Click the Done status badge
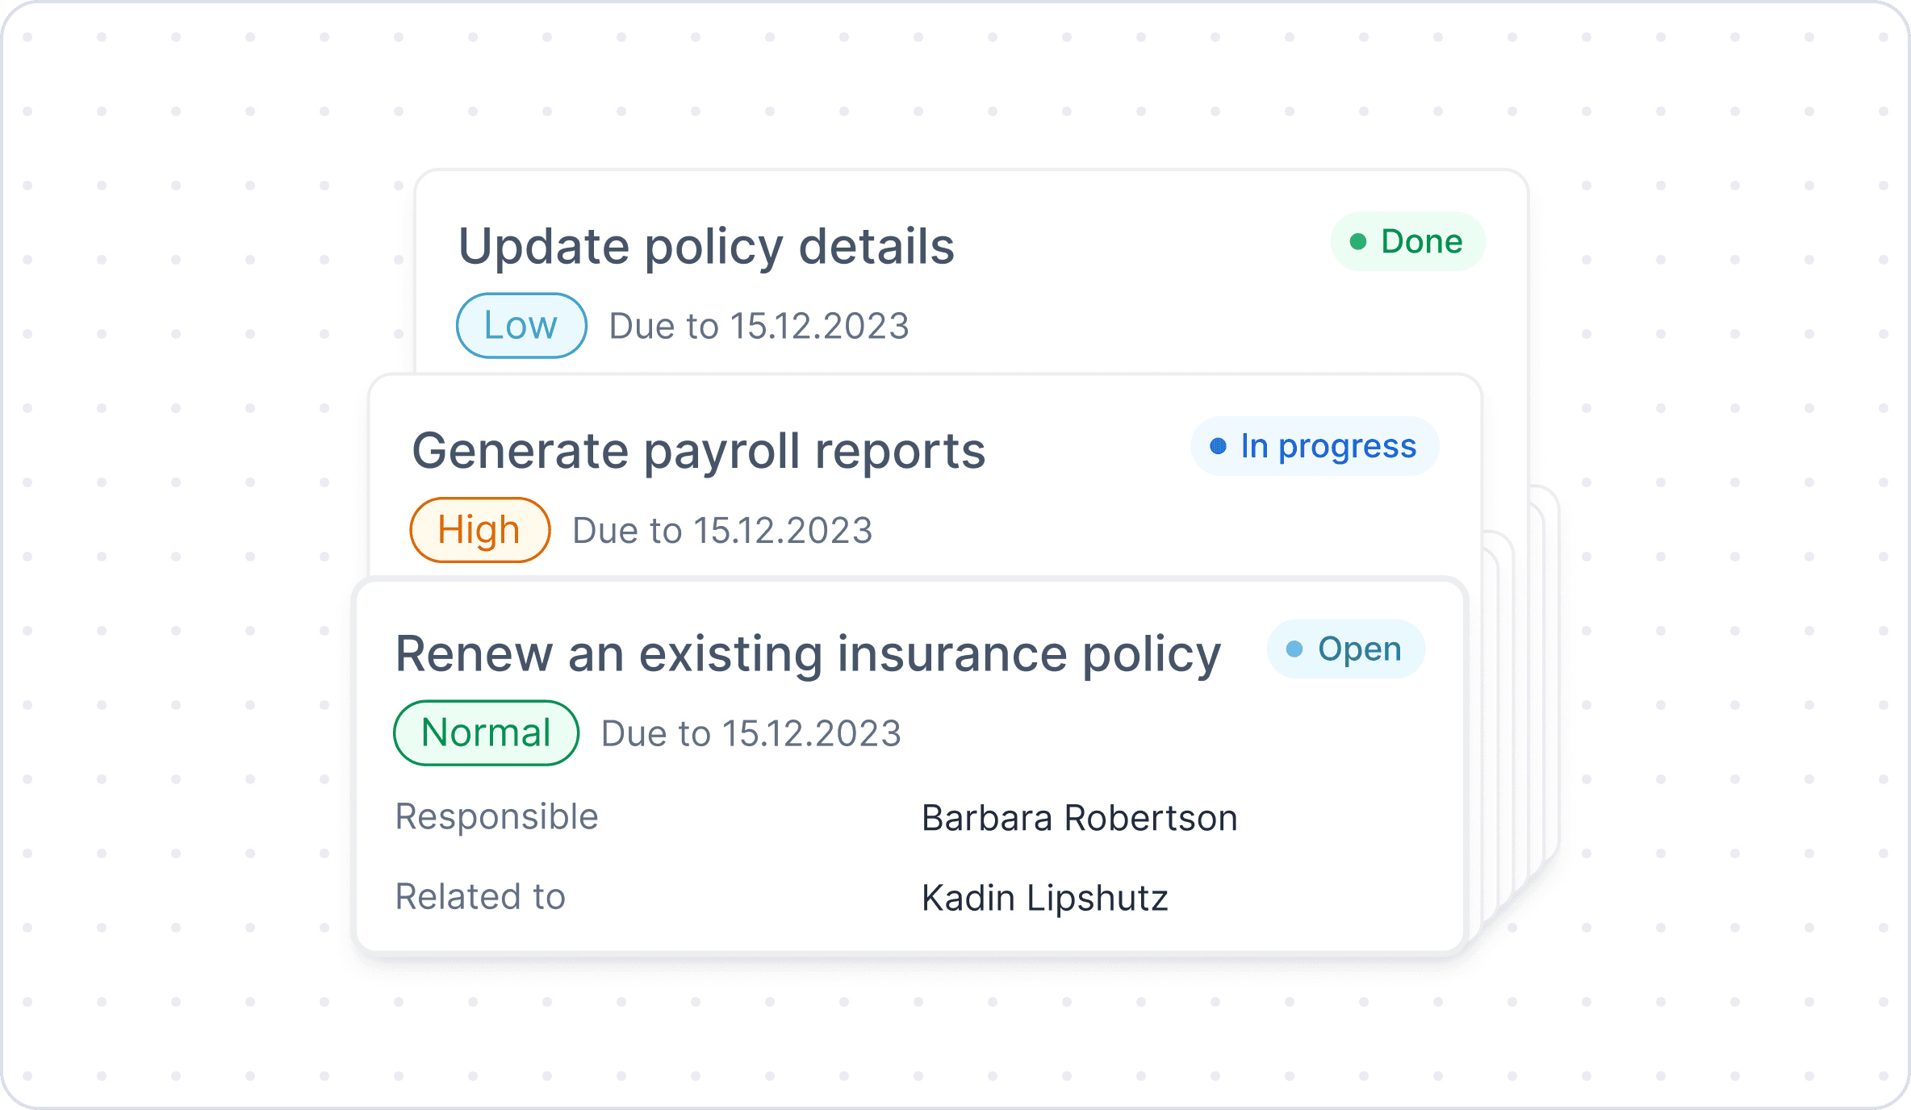 pyautogui.click(x=1407, y=241)
